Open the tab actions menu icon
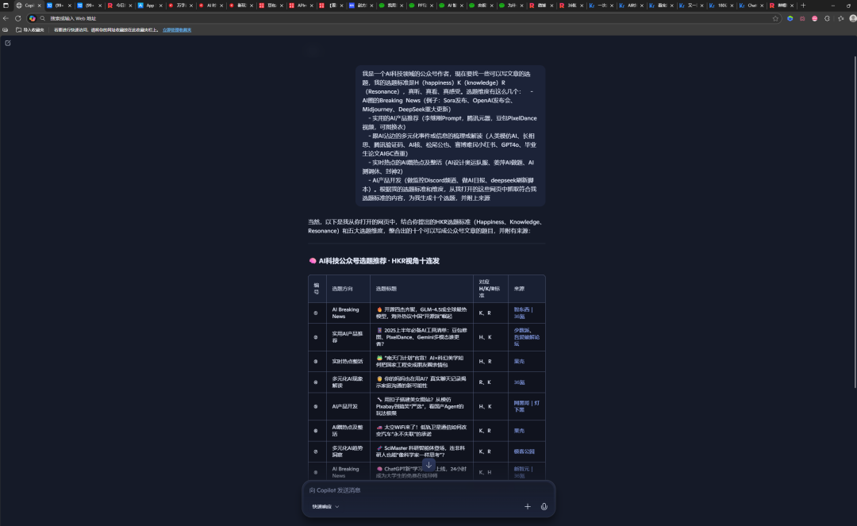 [6, 6]
